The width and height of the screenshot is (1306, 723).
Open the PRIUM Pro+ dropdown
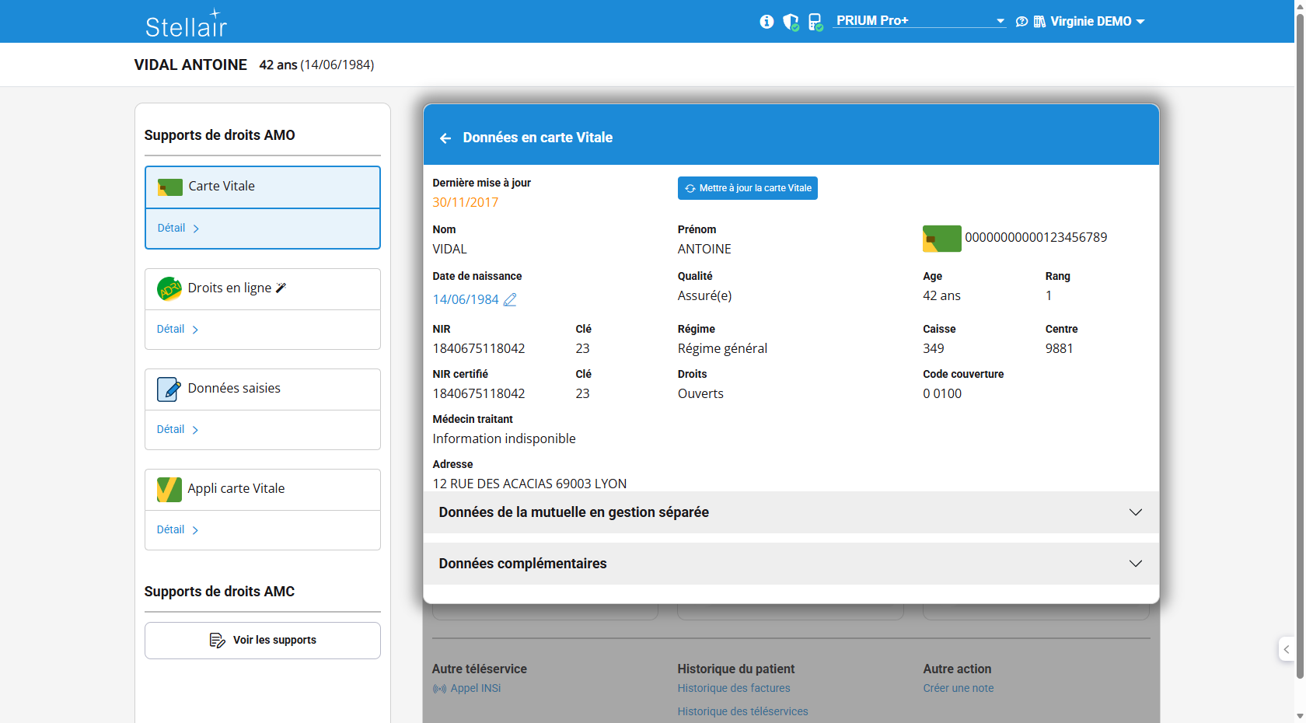920,21
